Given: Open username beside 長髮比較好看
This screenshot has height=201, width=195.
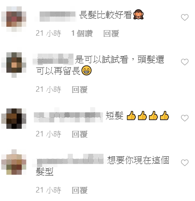Looking at the screenshot, I should coord(55,17).
